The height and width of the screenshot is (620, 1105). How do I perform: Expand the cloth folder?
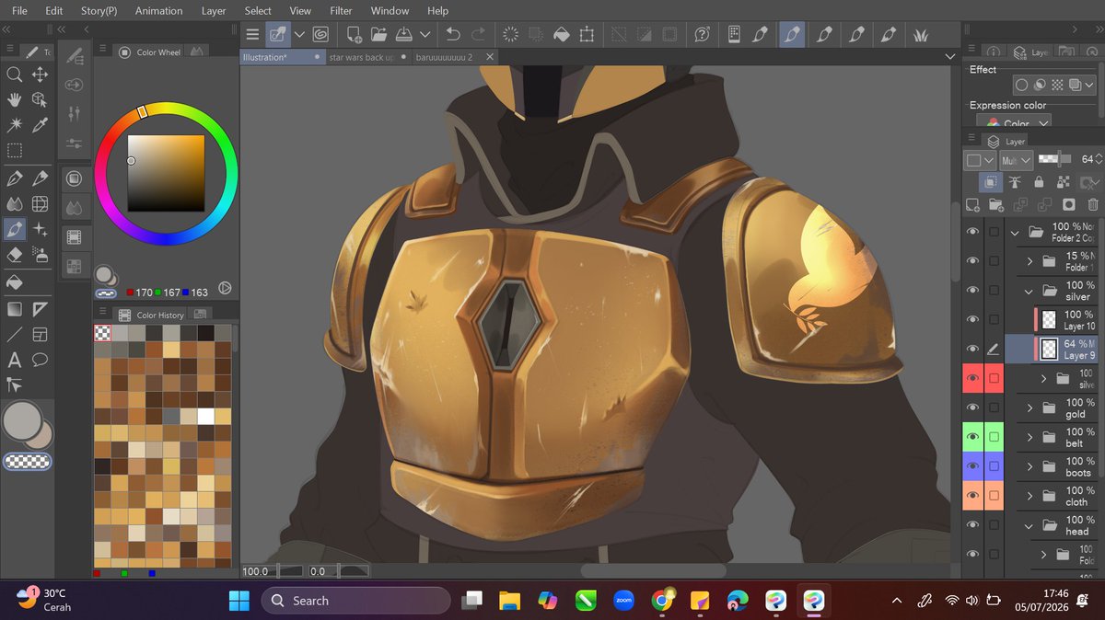(x=1029, y=497)
